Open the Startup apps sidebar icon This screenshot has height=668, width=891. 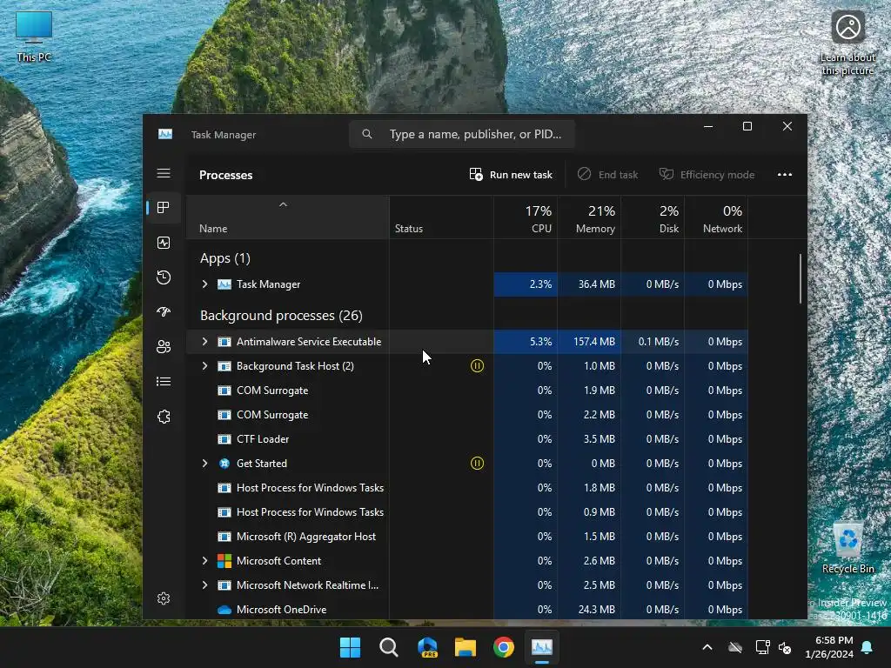coord(164,312)
